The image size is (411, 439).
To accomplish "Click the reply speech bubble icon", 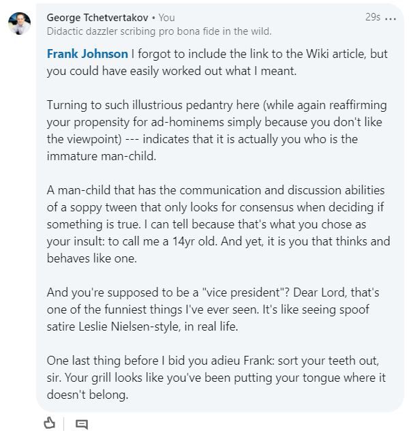I will (82, 424).
